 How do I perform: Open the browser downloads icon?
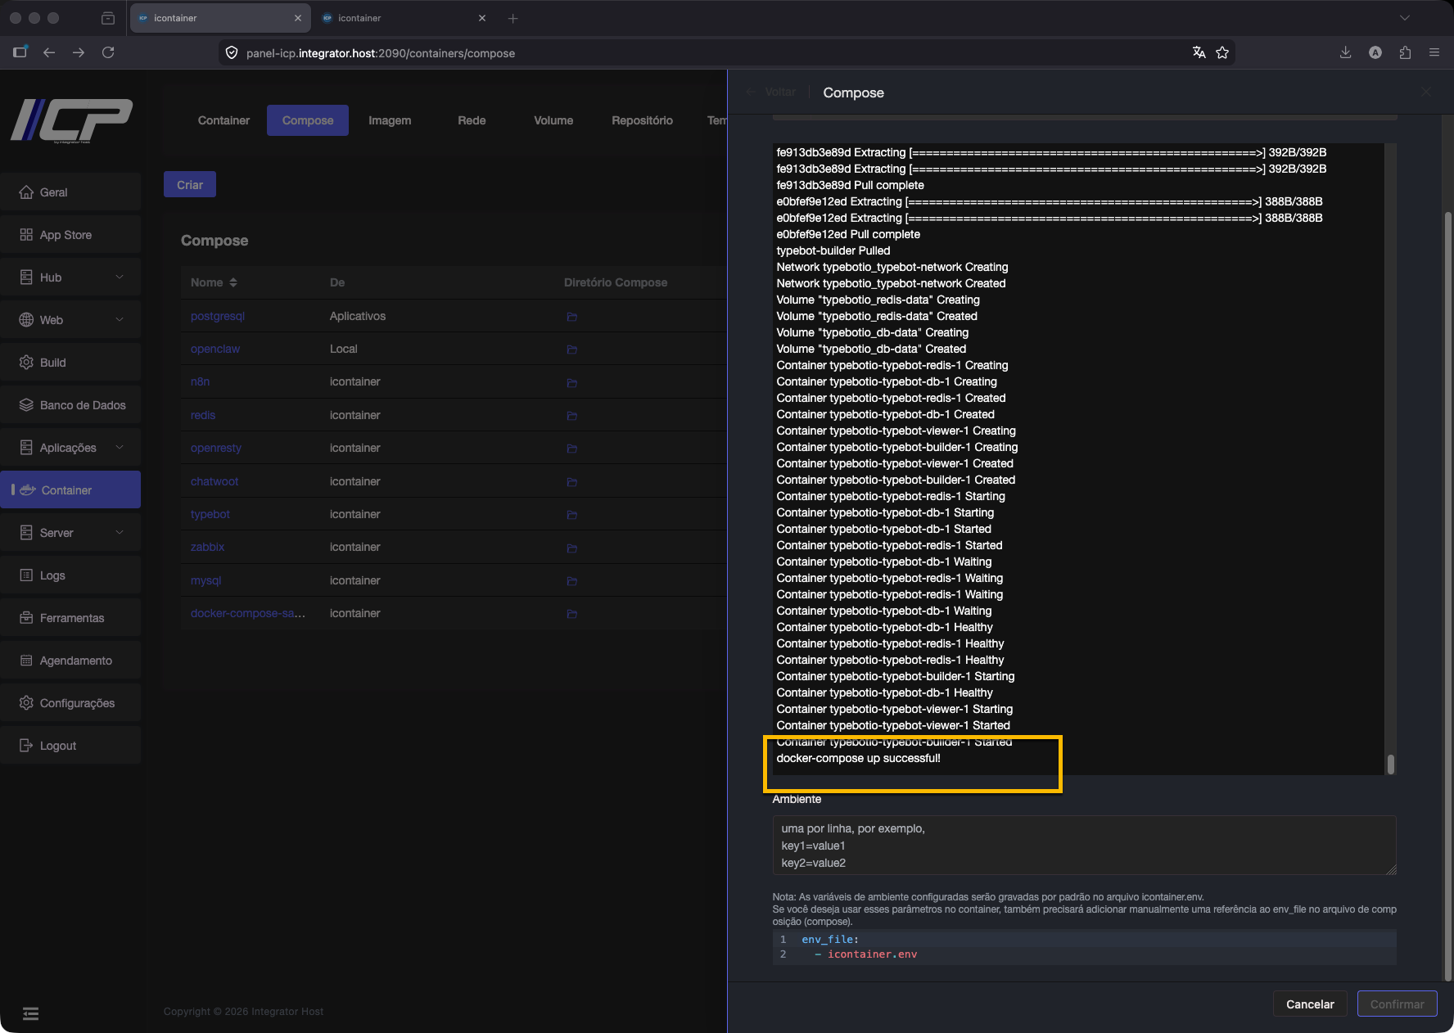point(1345,53)
